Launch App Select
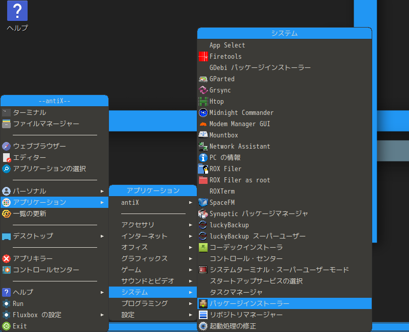 (285, 45)
